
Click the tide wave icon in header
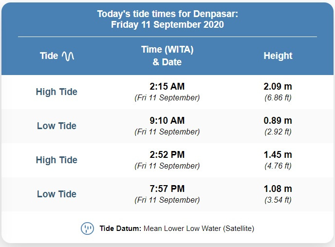[x=68, y=56]
